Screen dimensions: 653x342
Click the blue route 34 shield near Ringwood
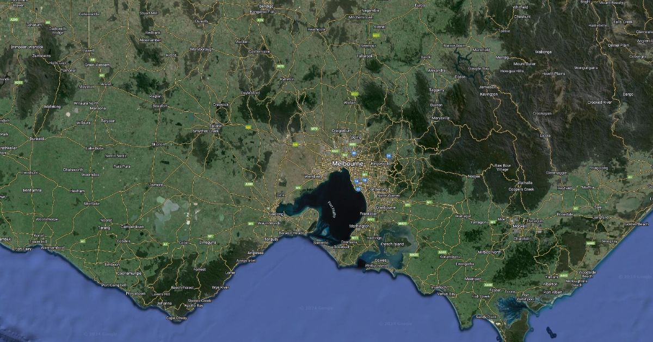(389, 156)
